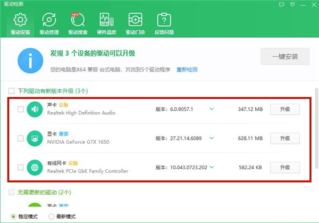Viewport: 319px width, 223px height.
Task: Expand version dropdown for NVIDIA GTX 1650
Action: coord(212,138)
